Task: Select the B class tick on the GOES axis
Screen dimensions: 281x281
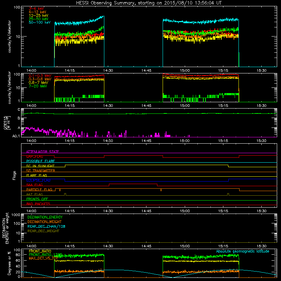Action: click(19, 118)
